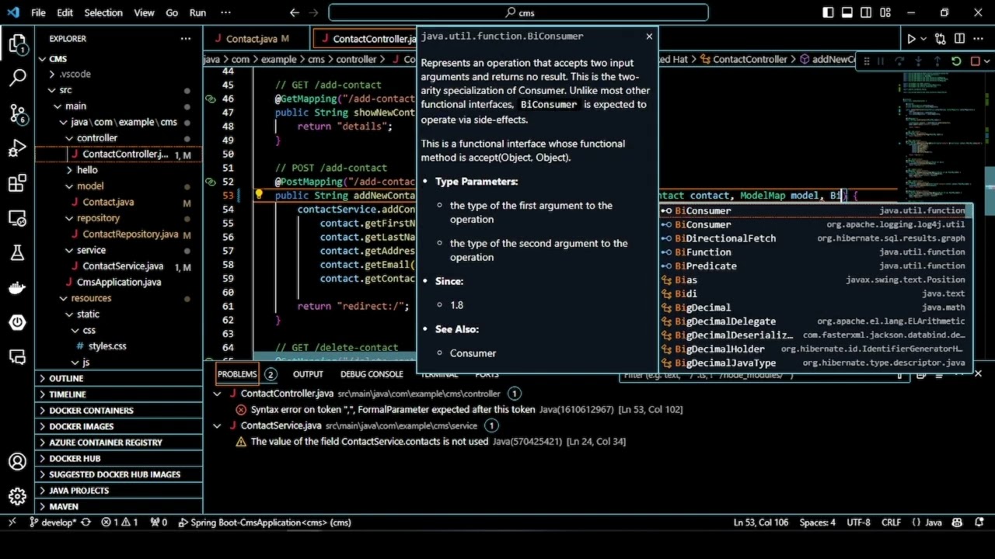Switch to the DEBUG CONSOLE tab
Image resolution: width=995 pixels, height=559 pixels.
pos(372,374)
